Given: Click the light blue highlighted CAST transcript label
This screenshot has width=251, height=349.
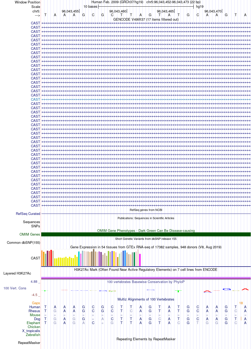Looking at the screenshot, I should pyautogui.click(x=35, y=99).
